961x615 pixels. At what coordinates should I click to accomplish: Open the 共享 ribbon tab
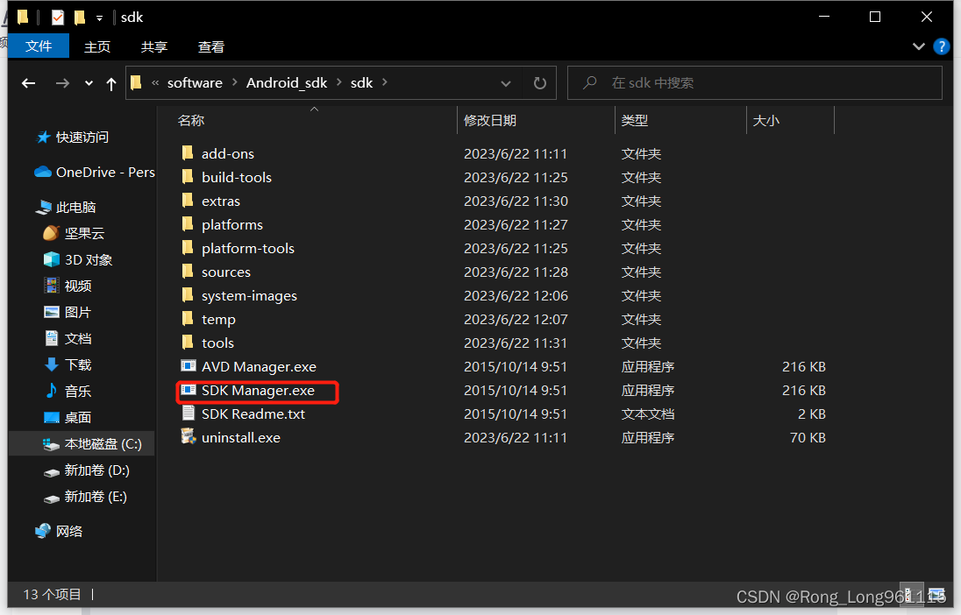153,46
